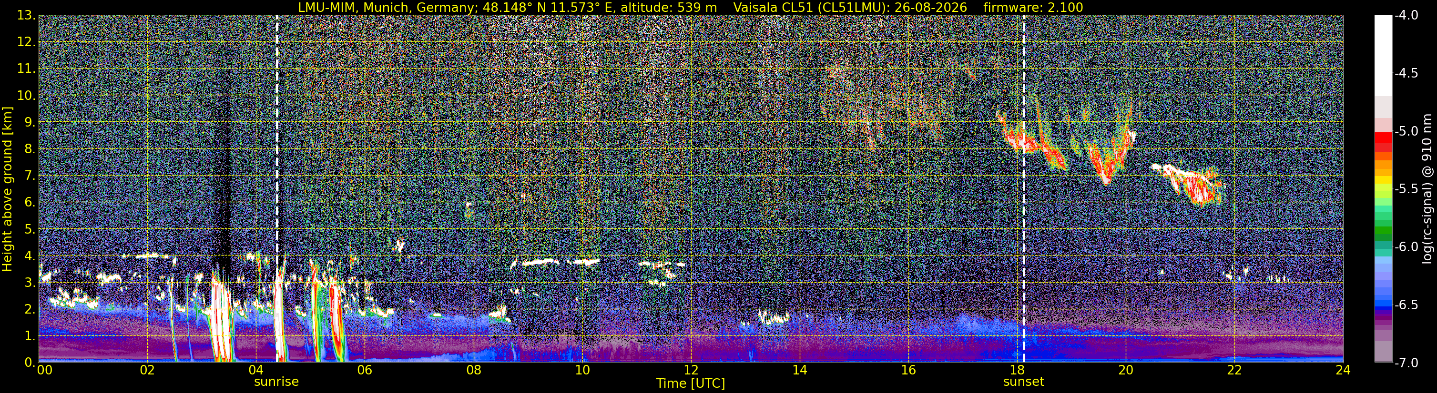Click the 24 time axis tick label
The width and height of the screenshot is (1437, 393).
click(1343, 370)
